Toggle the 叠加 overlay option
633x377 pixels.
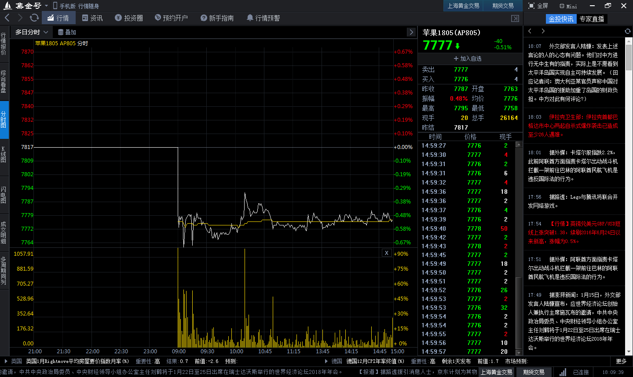click(x=67, y=32)
